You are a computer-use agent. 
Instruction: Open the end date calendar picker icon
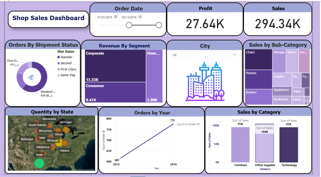[140, 17]
